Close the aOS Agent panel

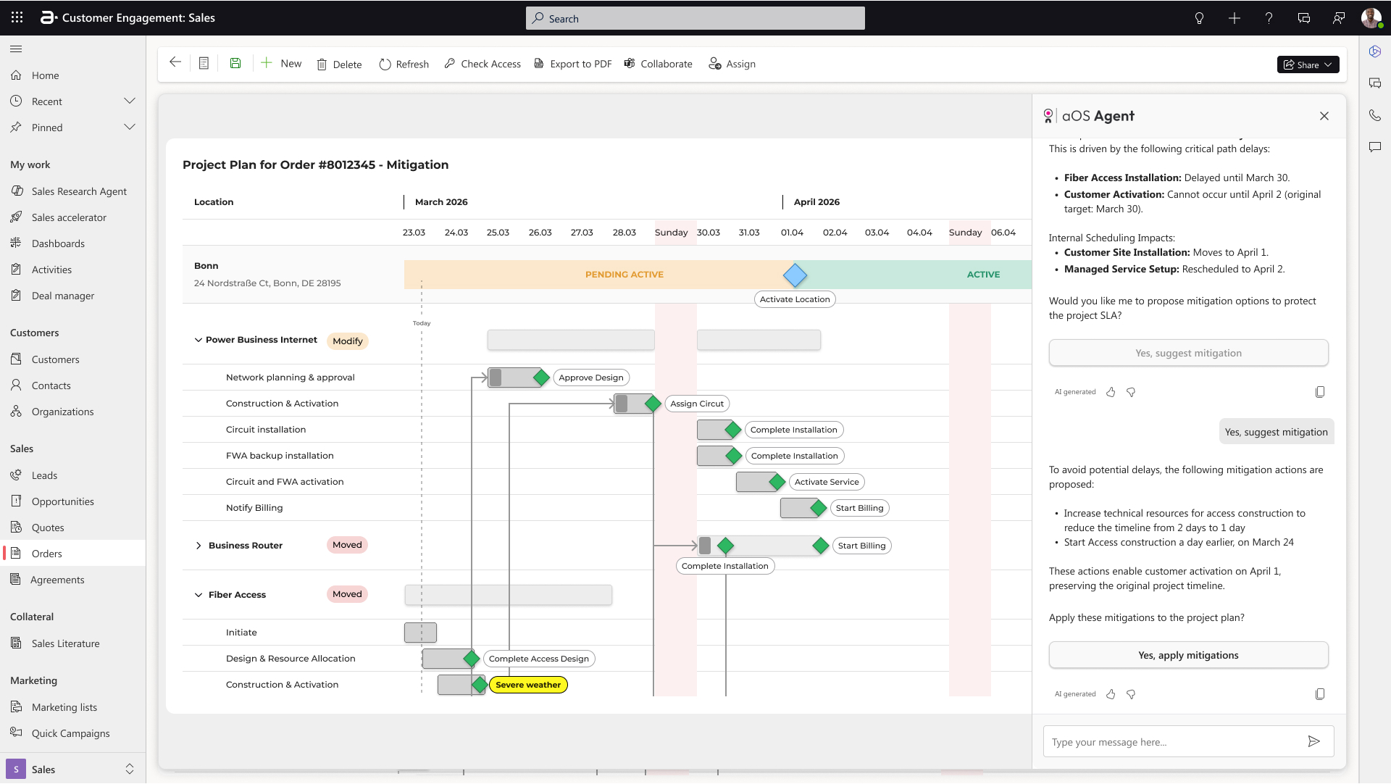point(1324,116)
